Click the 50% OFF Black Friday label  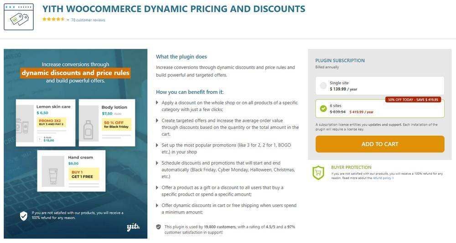pos(117,124)
